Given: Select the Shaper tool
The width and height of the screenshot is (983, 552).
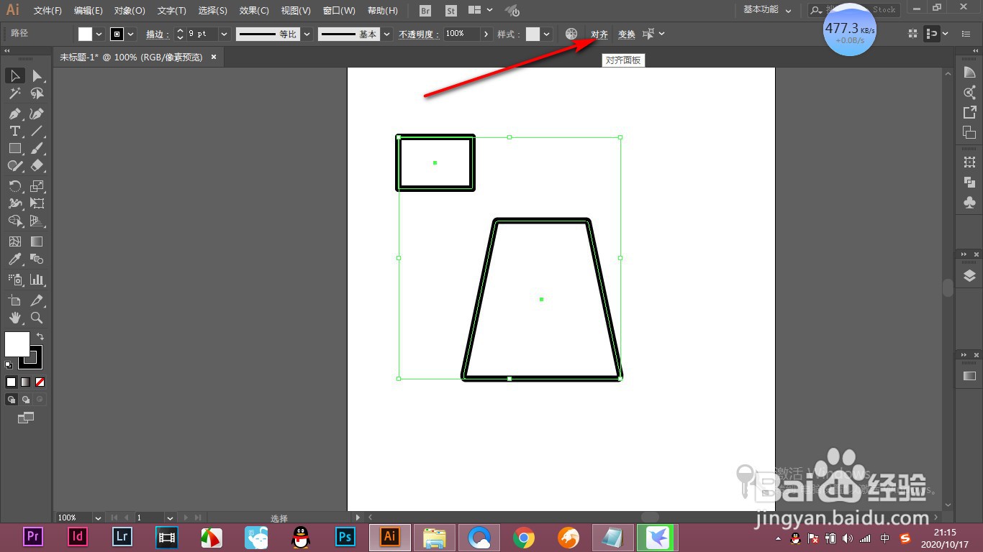Looking at the screenshot, I should click(15, 165).
